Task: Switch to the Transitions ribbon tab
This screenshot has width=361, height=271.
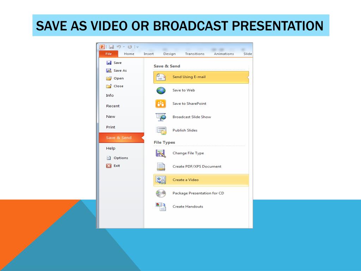Action: tap(195, 54)
